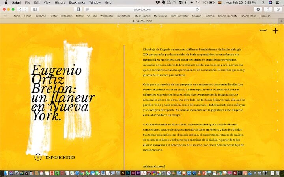
Task: Open the Safari share sheet
Action: [268, 9]
